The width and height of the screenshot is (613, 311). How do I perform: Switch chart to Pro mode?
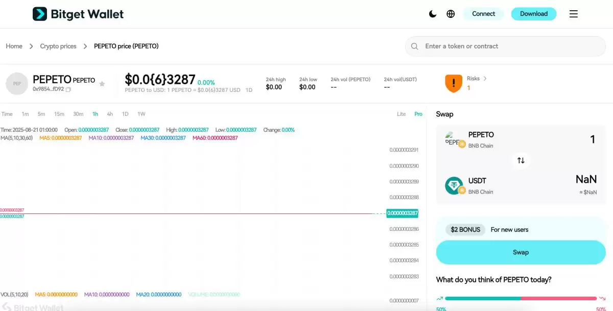click(x=418, y=114)
